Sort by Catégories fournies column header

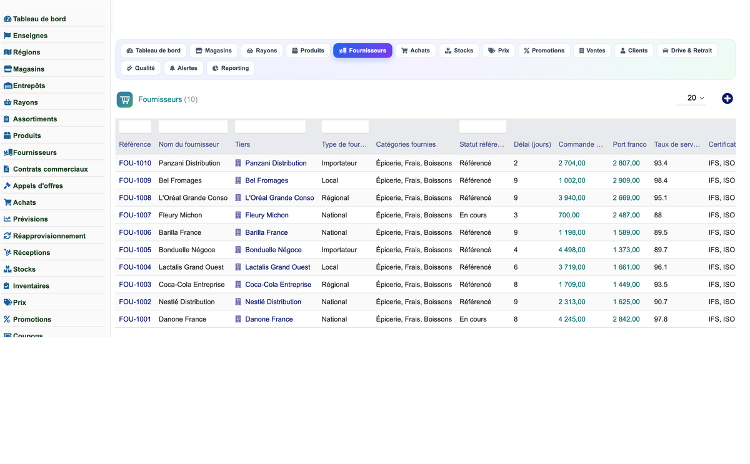[x=406, y=144]
